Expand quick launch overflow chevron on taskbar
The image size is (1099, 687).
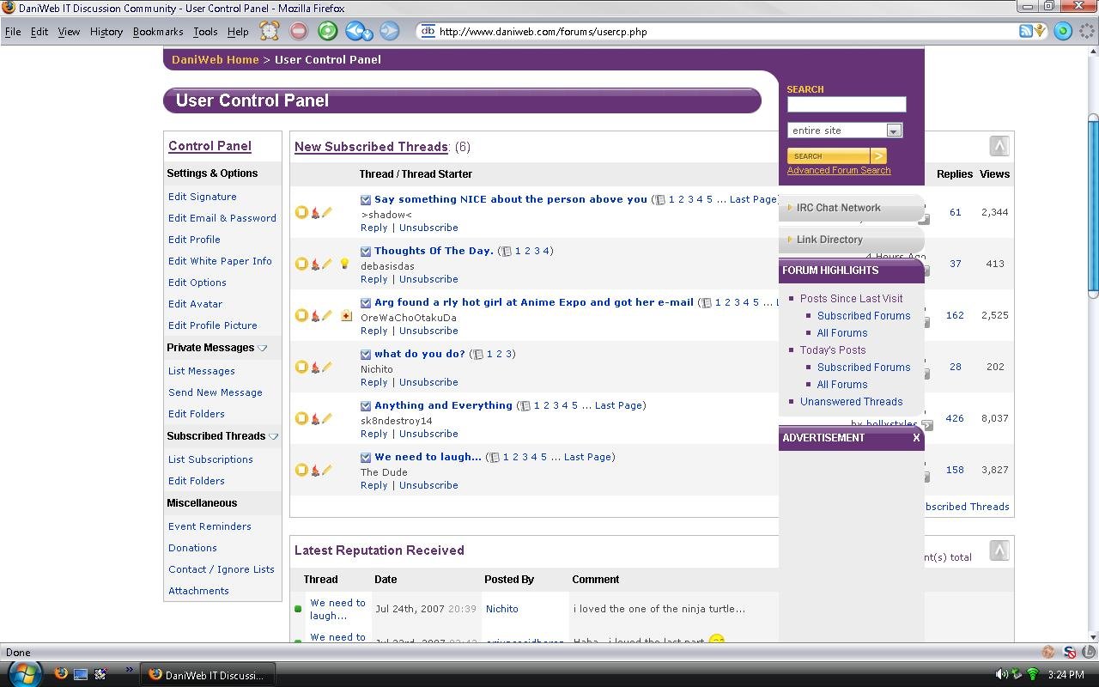(130, 670)
